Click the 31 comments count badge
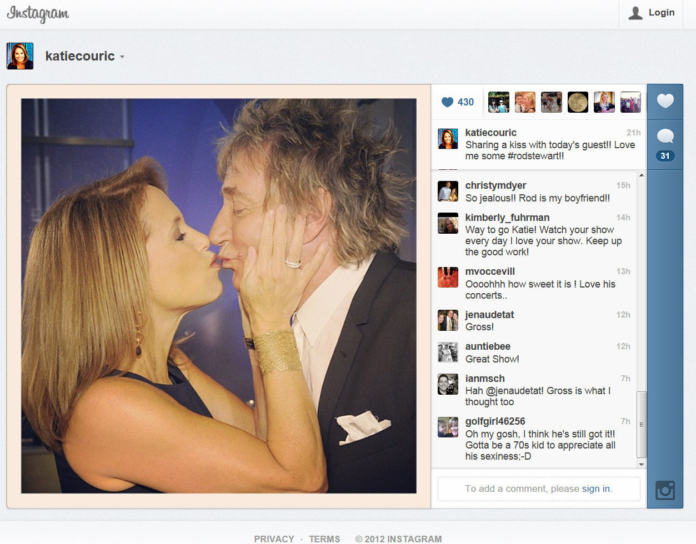The image size is (696, 544). pyautogui.click(x=665, y=156)
